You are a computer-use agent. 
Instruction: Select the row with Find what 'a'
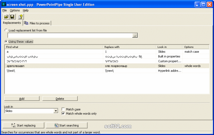point(107,52)
